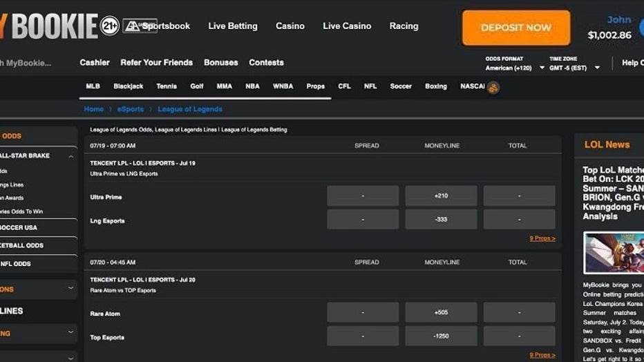The height and width of the screenshot is (362, 644).
Task: Open the Odds Format dropdown
Action: coord(515,68)
